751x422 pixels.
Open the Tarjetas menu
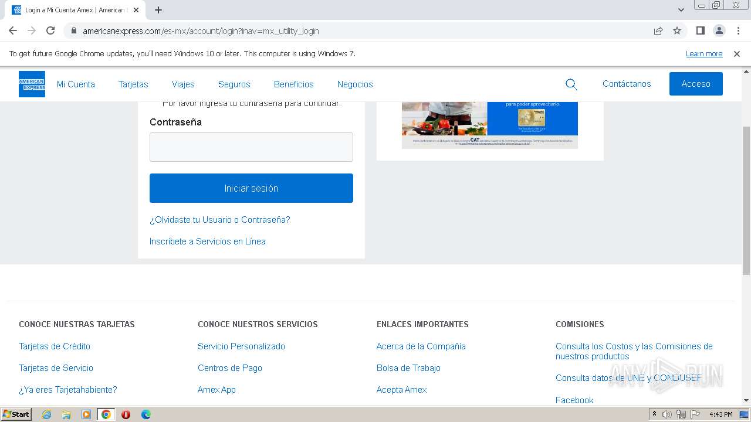tap(133, 84)
